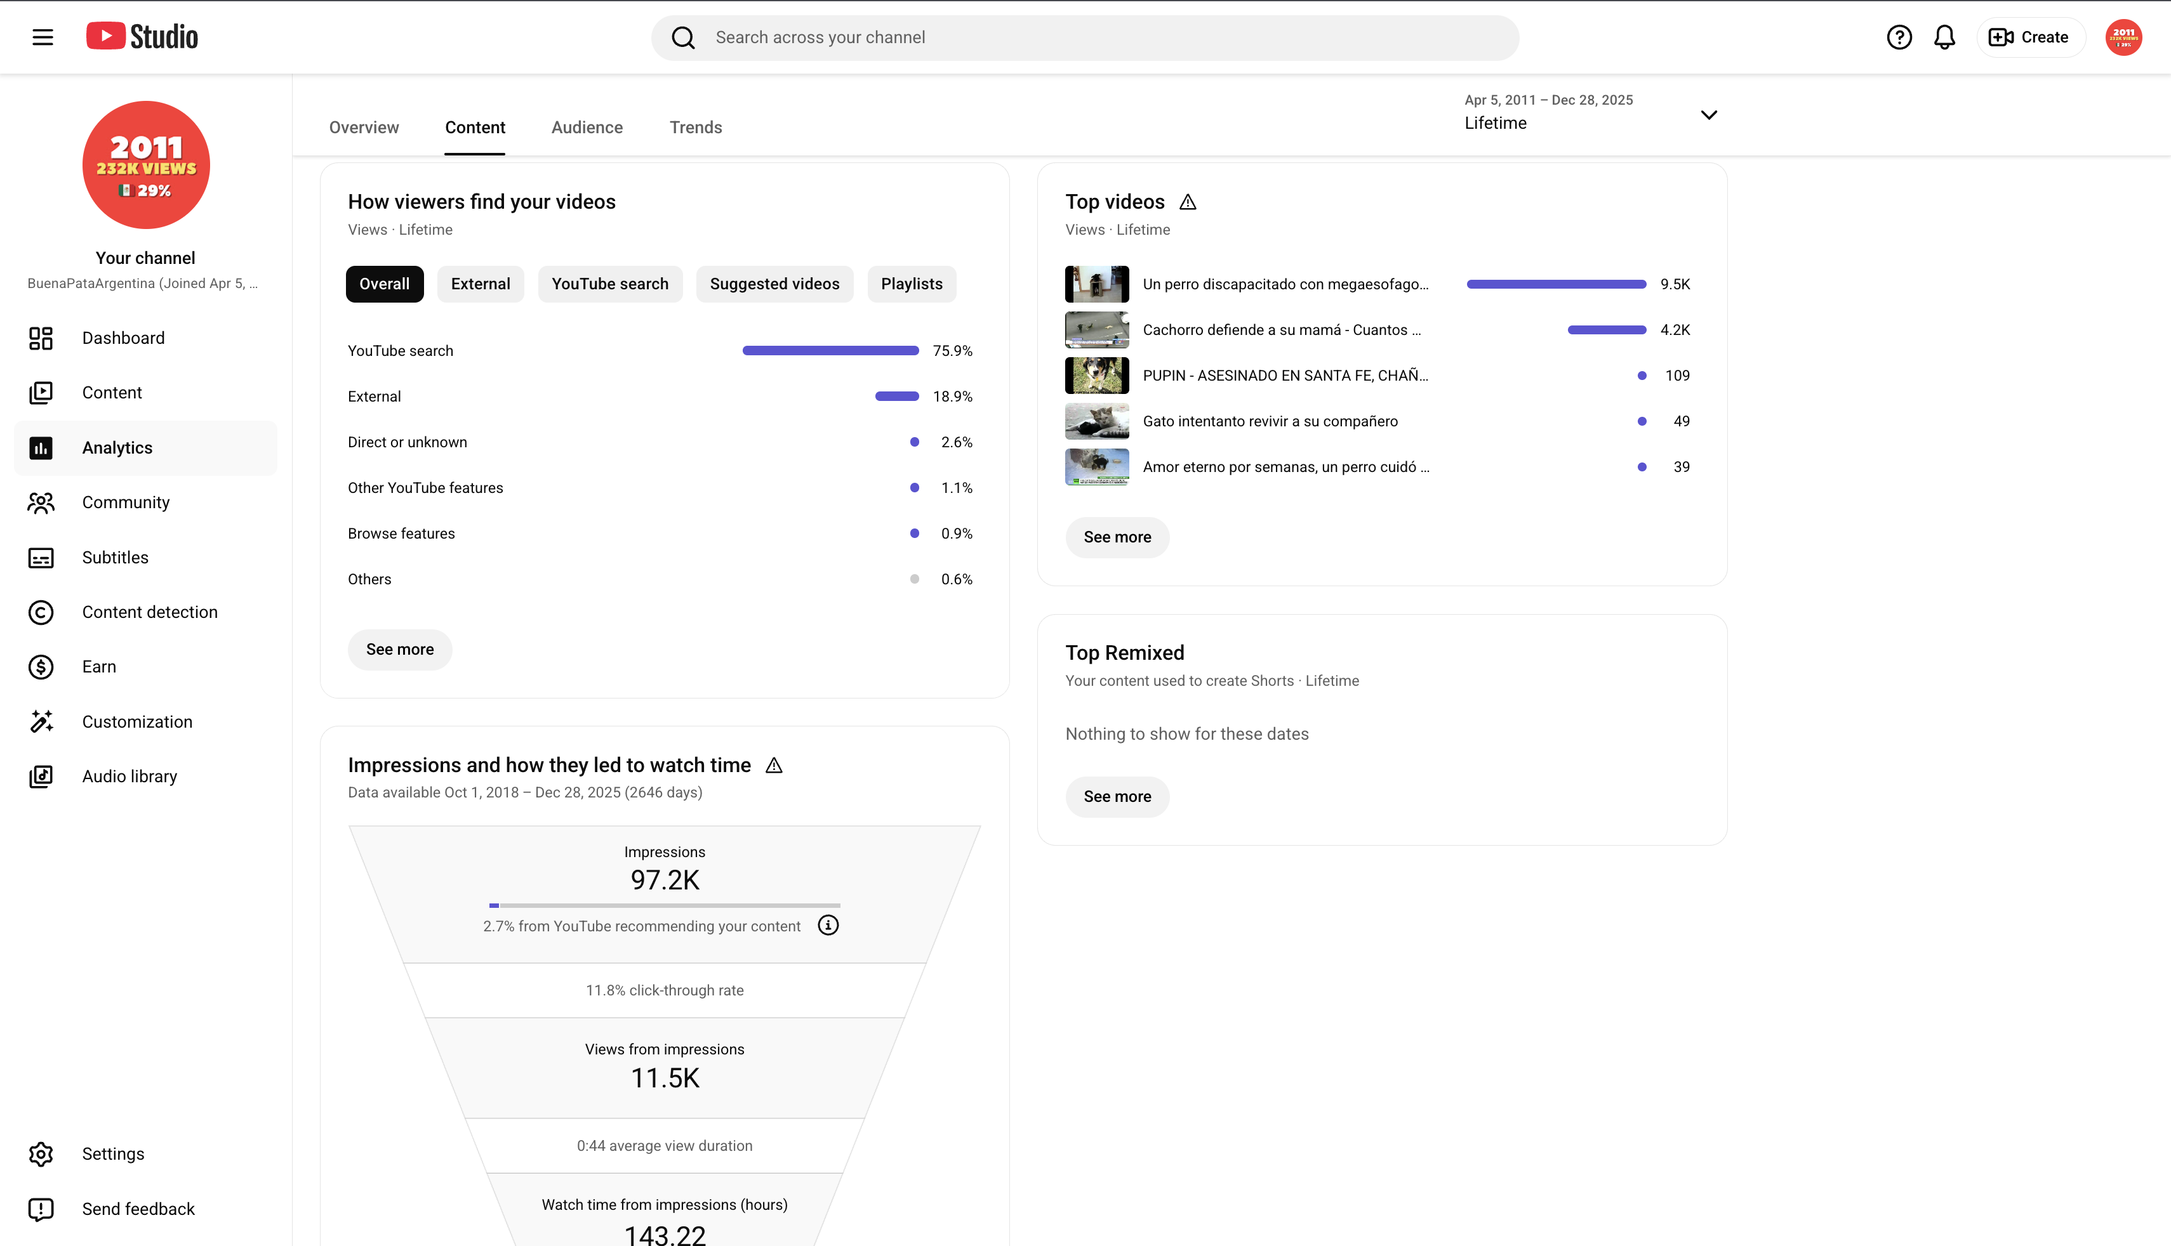Click the Community sidebar icon
This screenshot has height=1246, width=2171.
coord(41,502)
